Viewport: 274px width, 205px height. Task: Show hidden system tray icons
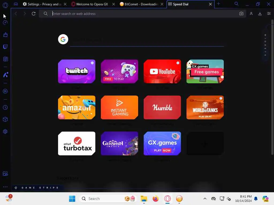pos(205,199)
